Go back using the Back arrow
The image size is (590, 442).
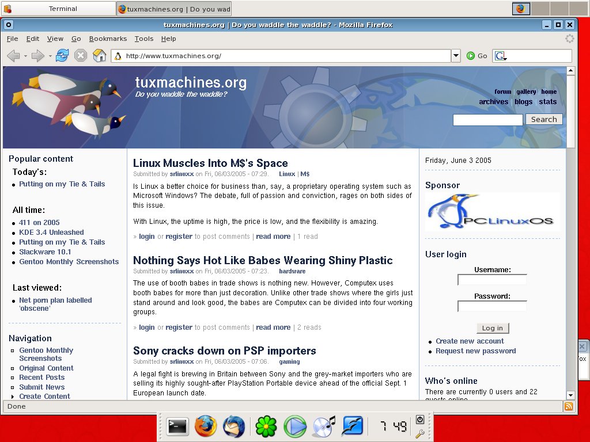tap(14, 56)
